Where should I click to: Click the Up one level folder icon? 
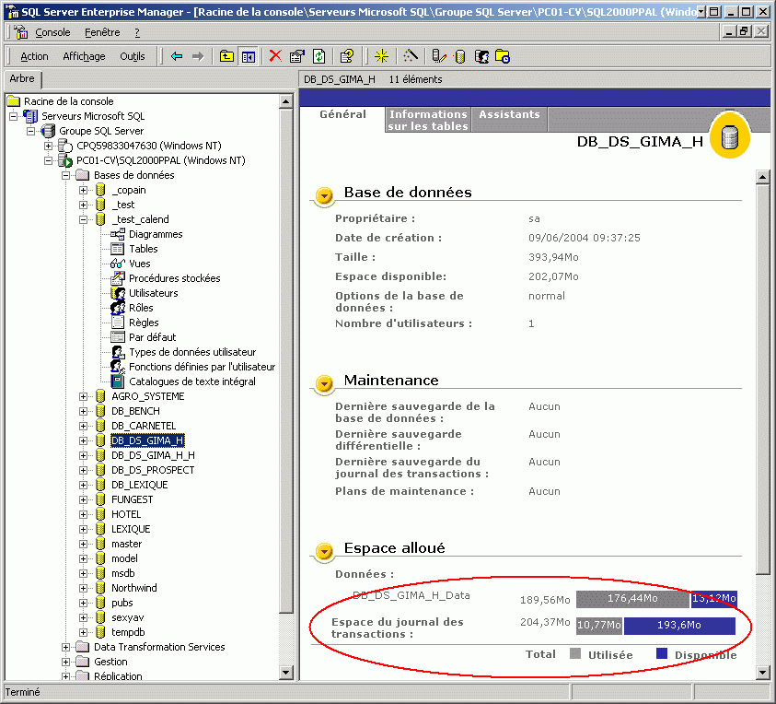click(226, 56)
